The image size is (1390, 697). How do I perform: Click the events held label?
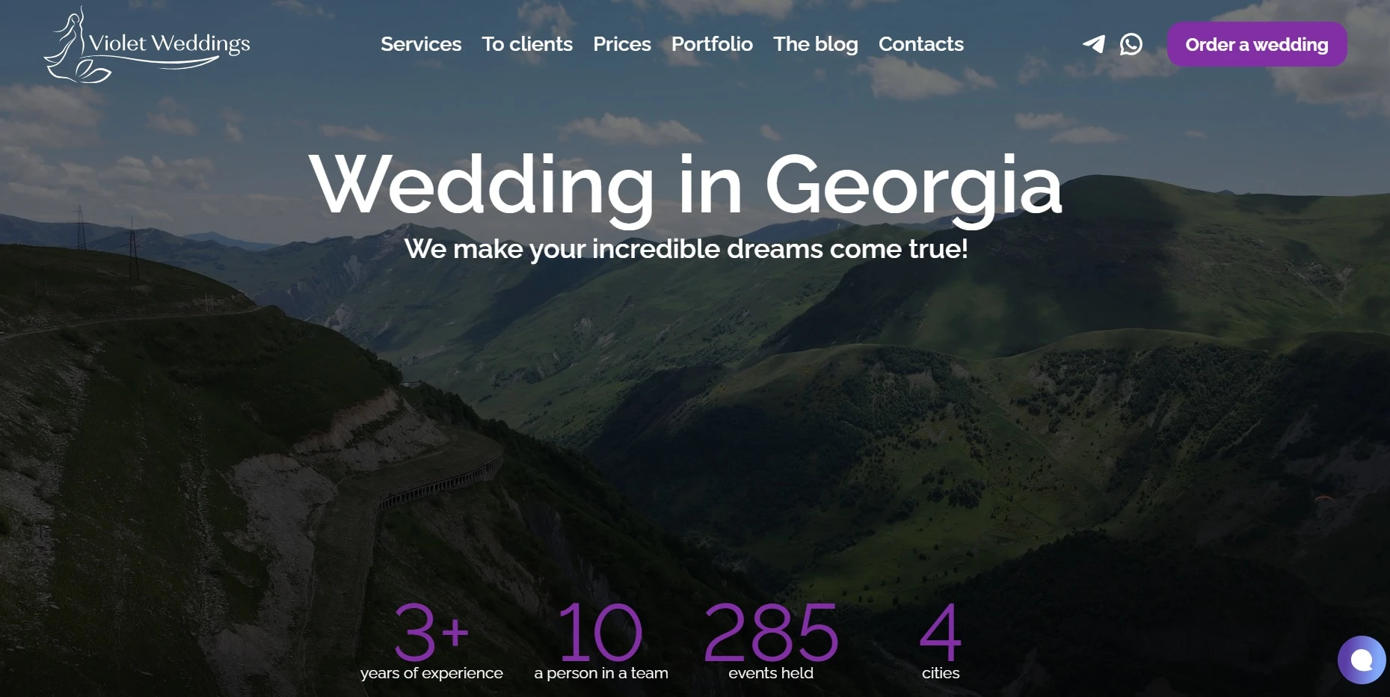coord(771,673)
